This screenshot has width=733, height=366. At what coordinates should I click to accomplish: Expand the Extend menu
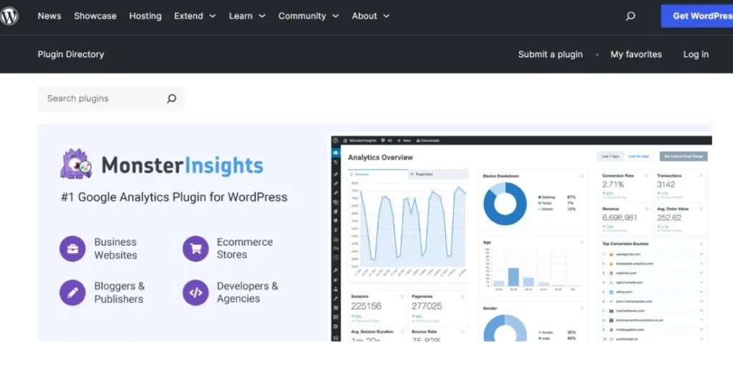195,16
